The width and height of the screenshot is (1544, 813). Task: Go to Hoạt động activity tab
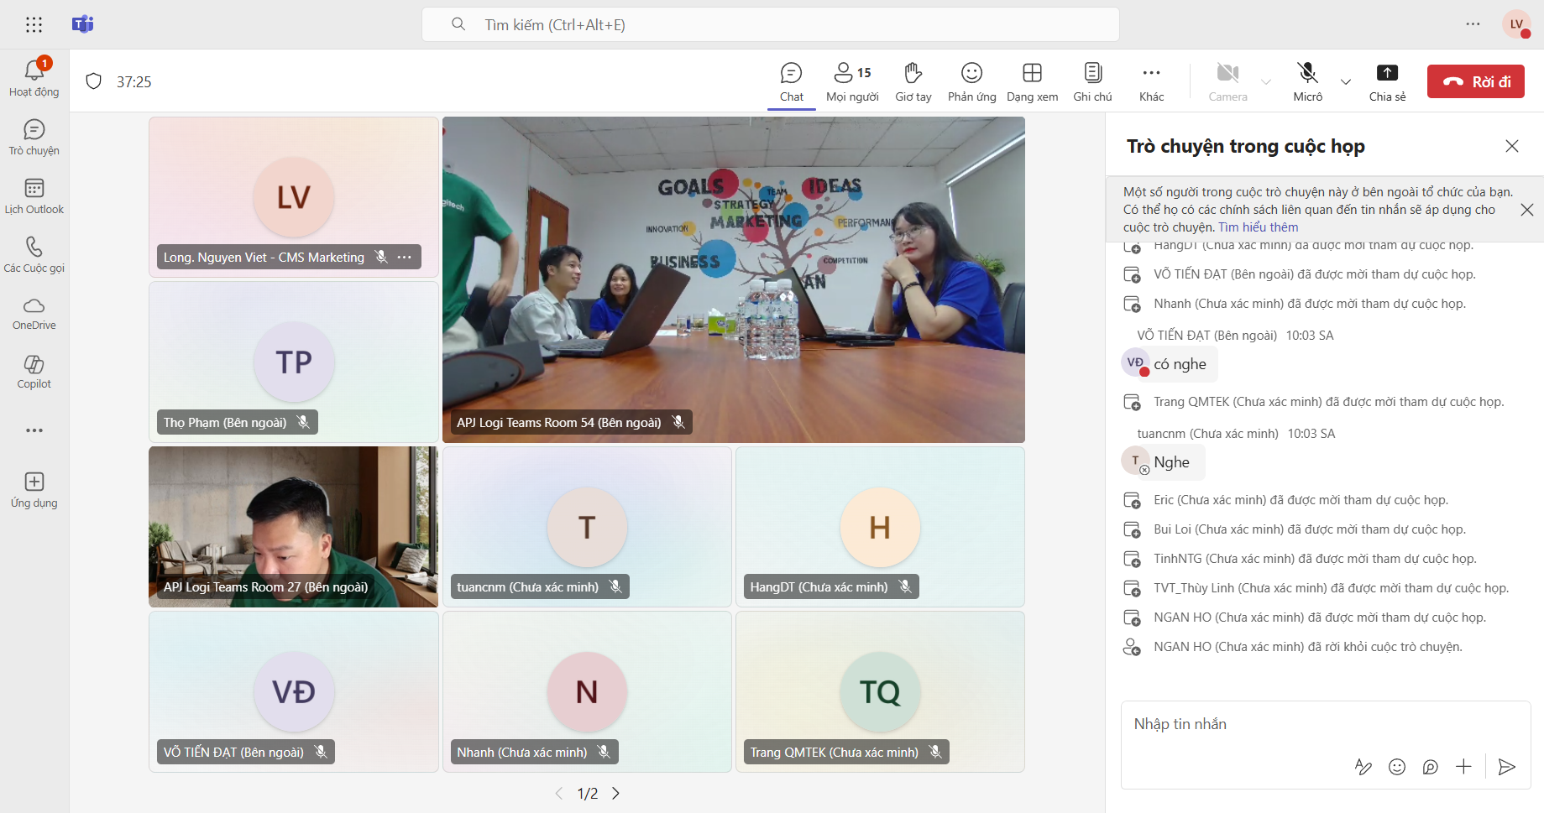pyautogui.click(x=34, y=79)
